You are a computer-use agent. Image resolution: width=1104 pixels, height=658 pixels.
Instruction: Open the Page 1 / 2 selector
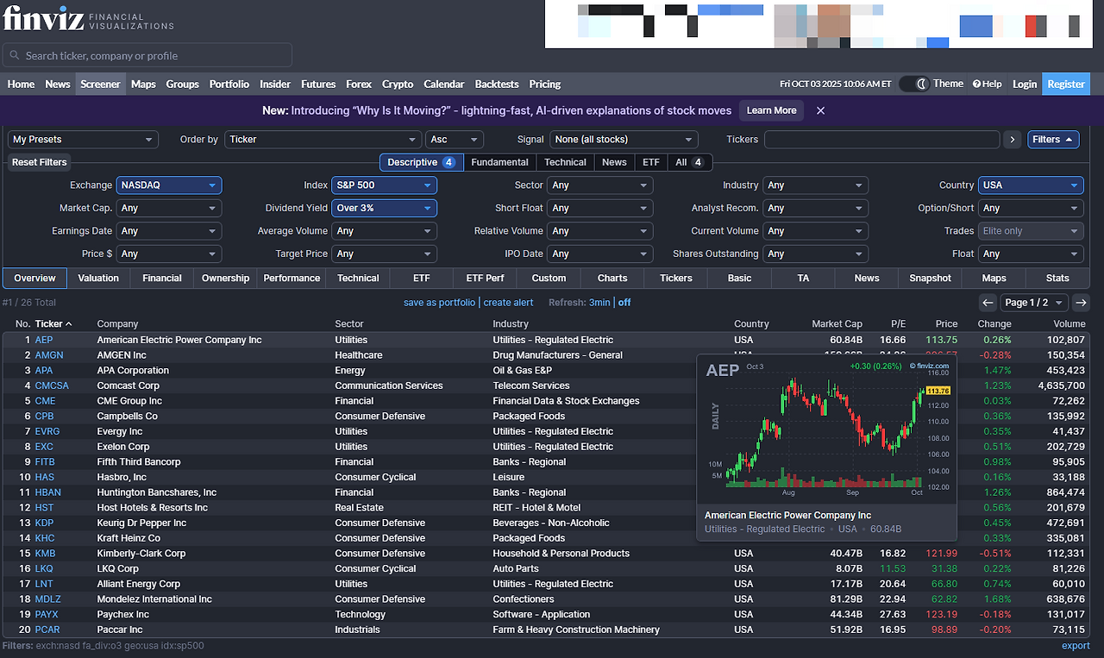coord(1034,302)
